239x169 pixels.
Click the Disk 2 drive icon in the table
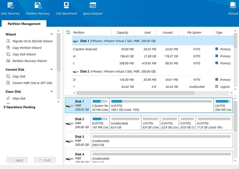click(x=76, y=71)
